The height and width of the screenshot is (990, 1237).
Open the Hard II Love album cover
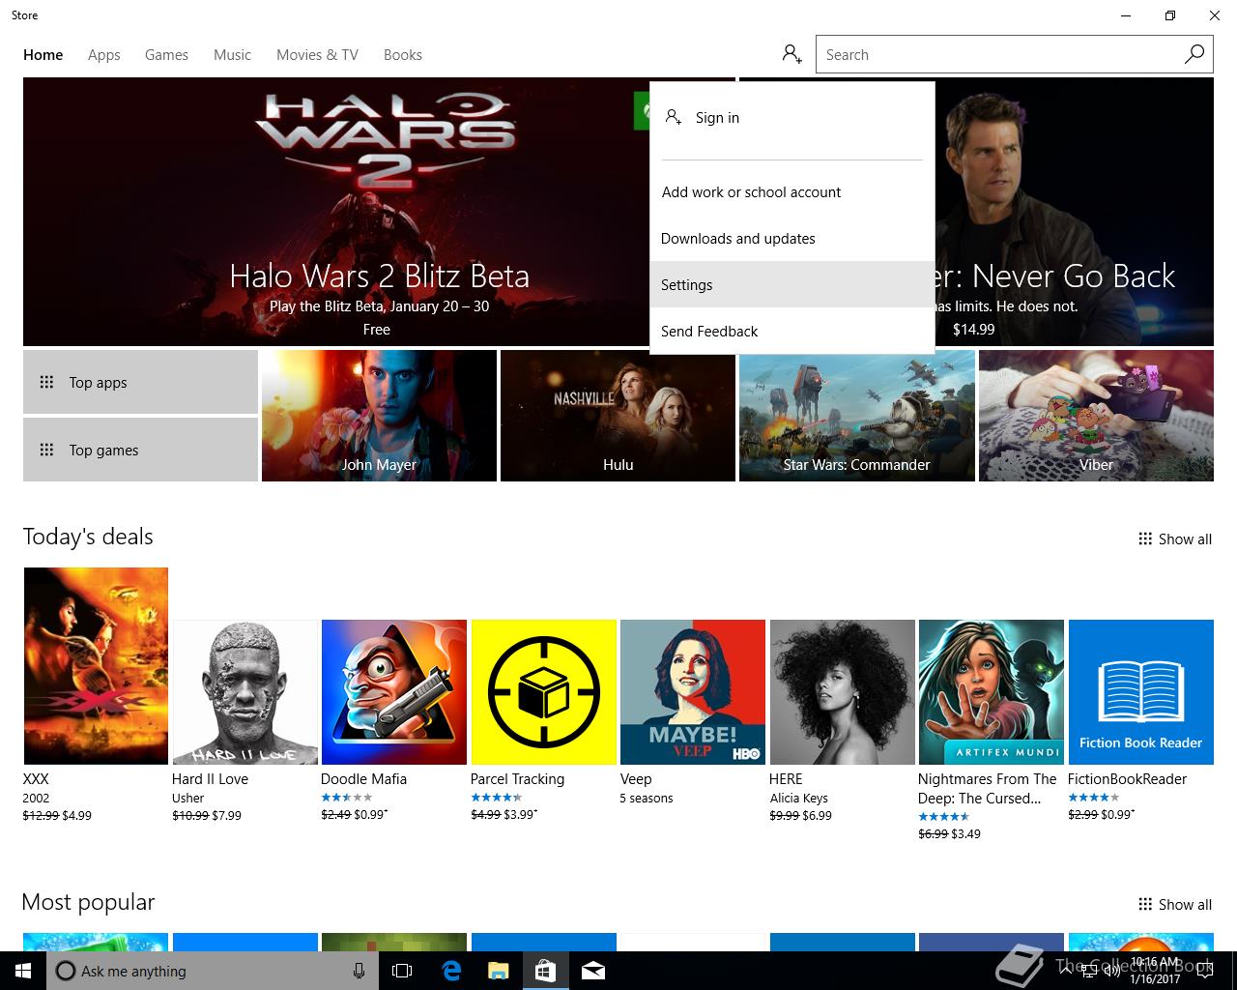[x=245, y=692]
